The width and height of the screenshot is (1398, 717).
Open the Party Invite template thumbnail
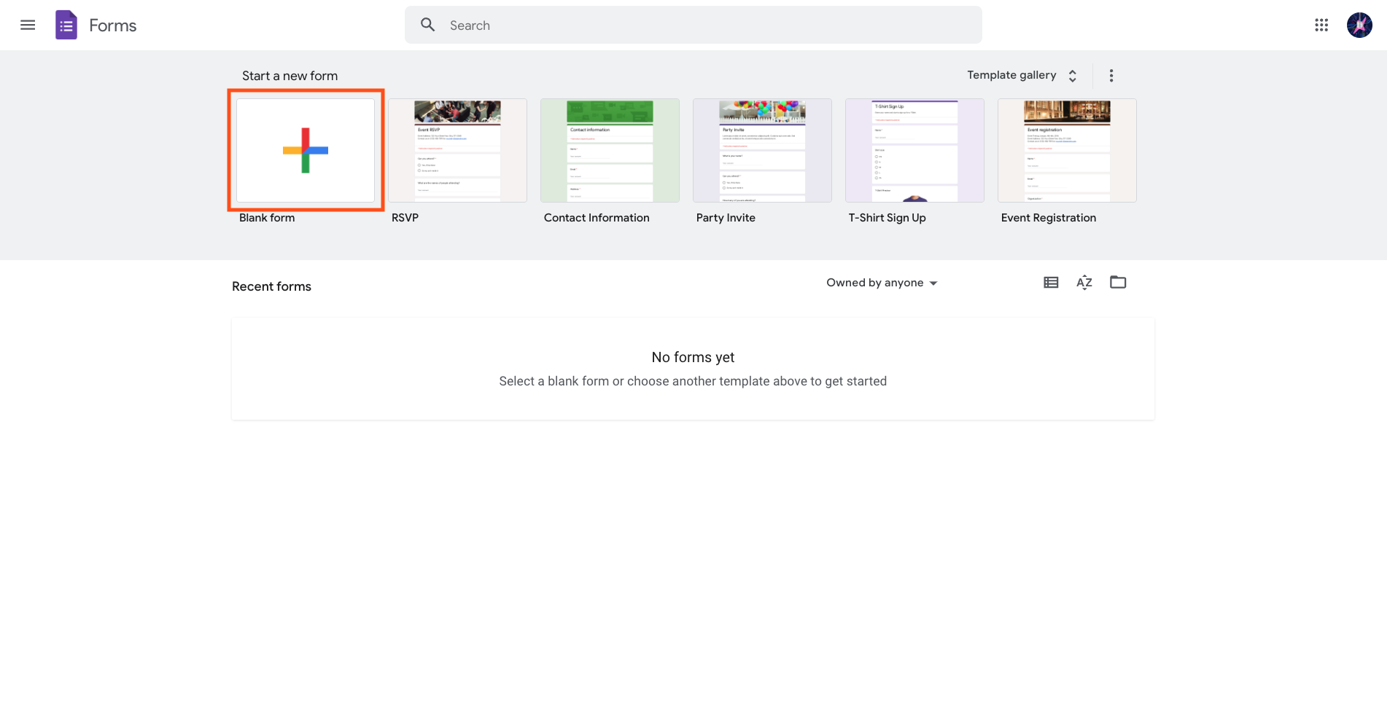(x=763, y=151)
